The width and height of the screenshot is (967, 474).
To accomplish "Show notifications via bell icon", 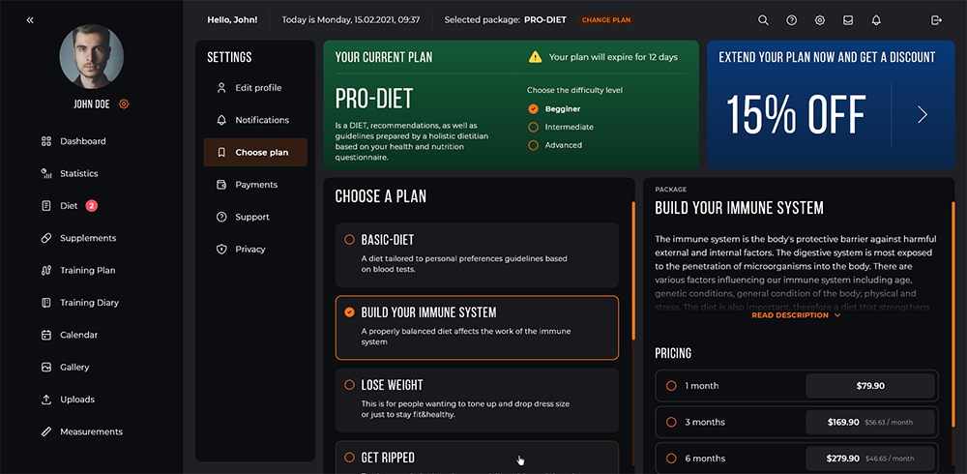I will tap(876, 20).
